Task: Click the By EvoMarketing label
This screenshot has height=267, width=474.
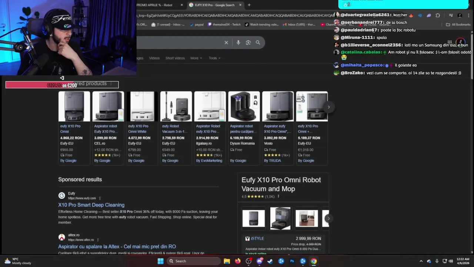Action: tap(209, 161)
